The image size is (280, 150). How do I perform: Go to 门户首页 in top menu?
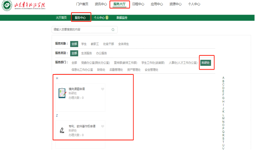click(82, 4)
